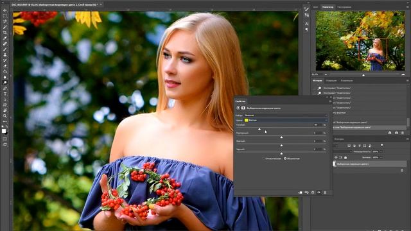Delete adjustment layer from Properties panel
The image size is (411, 231).
[x=325, y=193]
